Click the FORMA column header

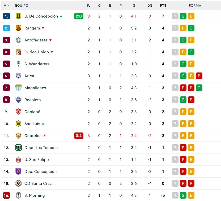(195, 6)
